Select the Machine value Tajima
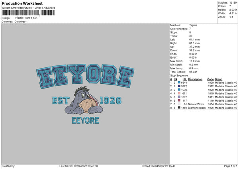The width and height of the screenshot is (239, 169). coord(193,25)
